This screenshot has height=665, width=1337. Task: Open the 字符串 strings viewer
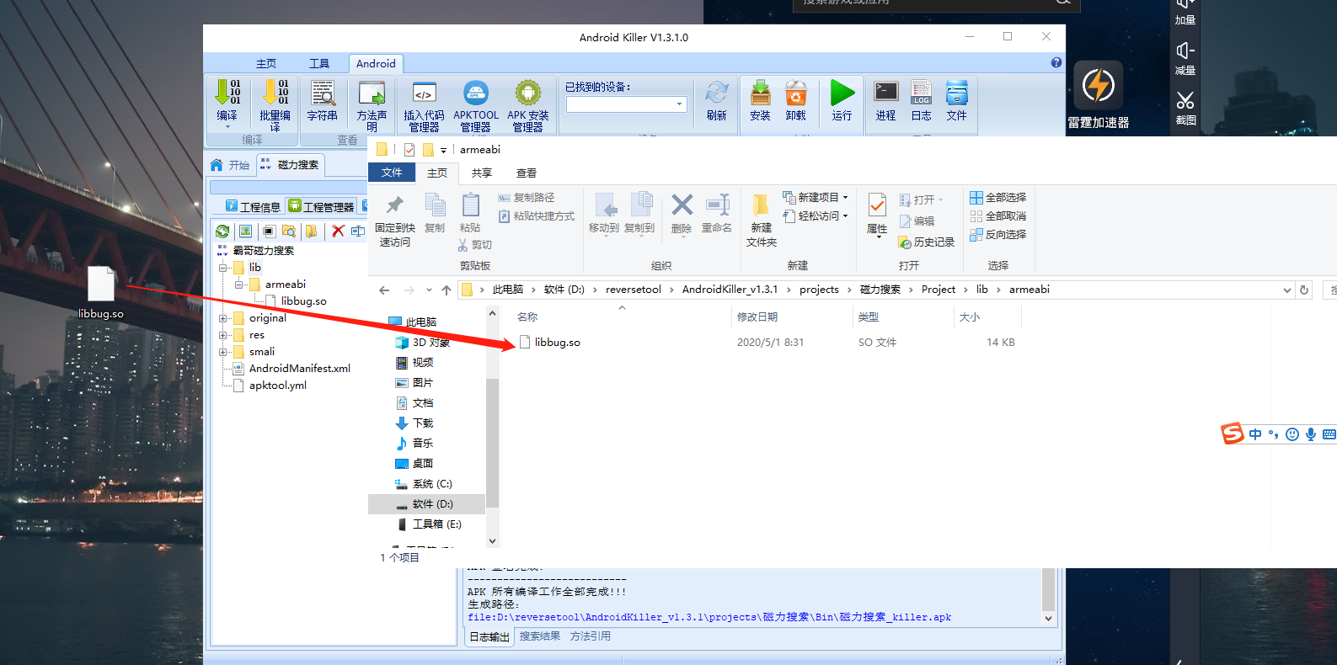click(x=322, y=94)
